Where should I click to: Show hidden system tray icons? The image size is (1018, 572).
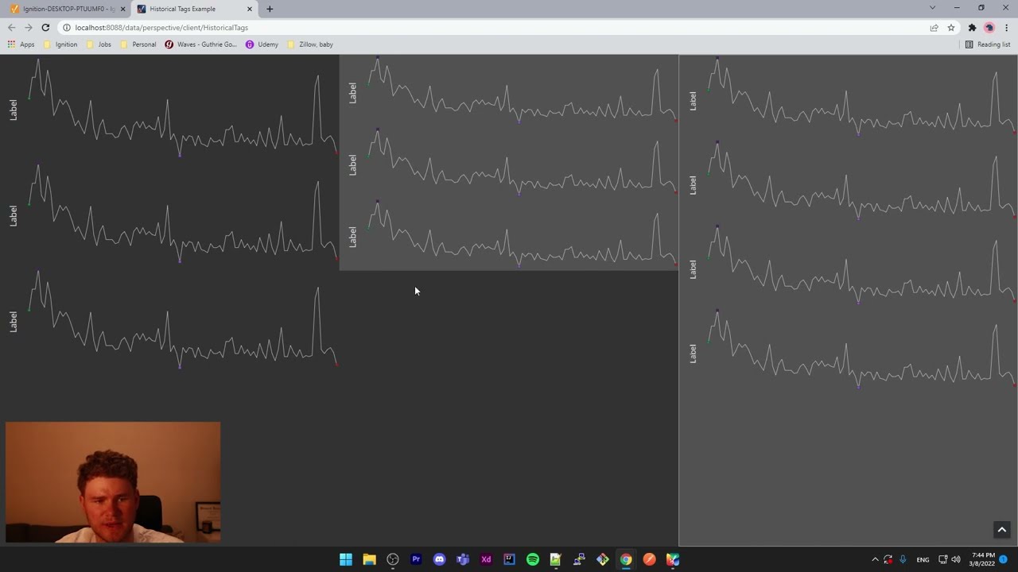pos(875,559)
